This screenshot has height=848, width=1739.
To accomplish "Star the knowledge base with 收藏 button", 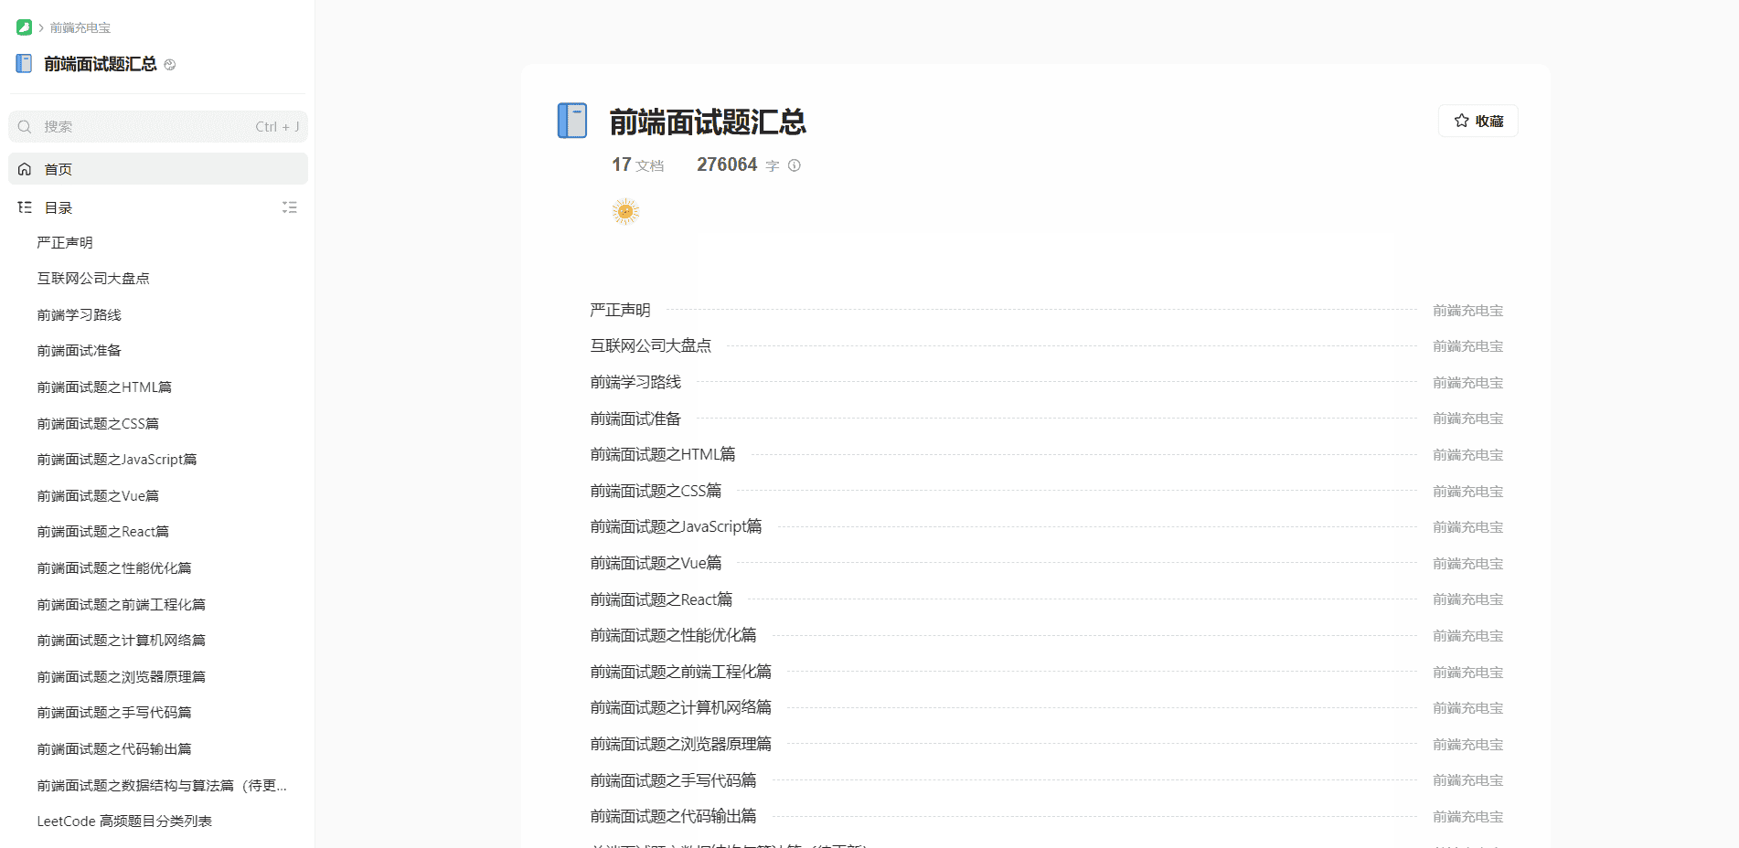I will tap(1478, 121).
